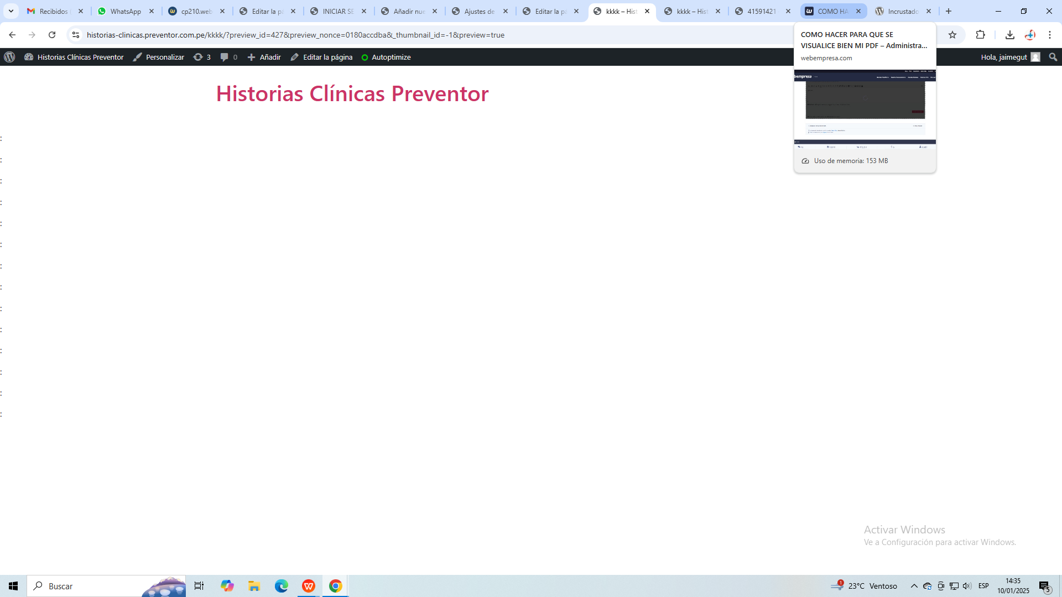1062x597 pixels.
Task: Go forward to next page
Action: 32,35
